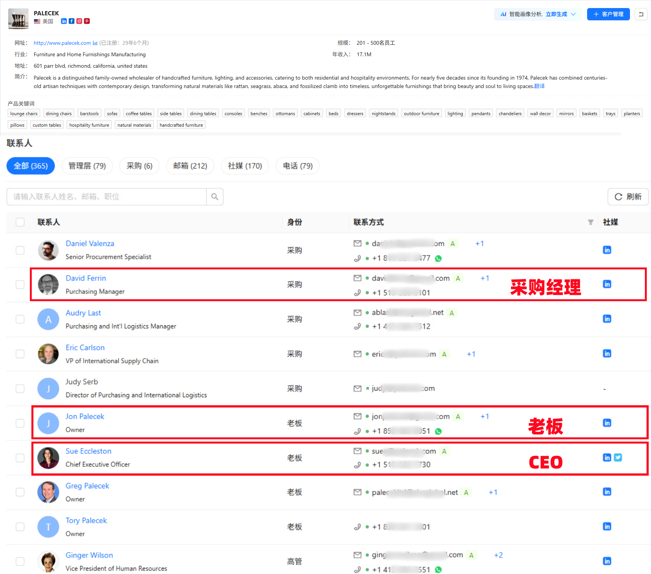
Task: Check the box for Sue Eccleston
Action: pos(20,458)
